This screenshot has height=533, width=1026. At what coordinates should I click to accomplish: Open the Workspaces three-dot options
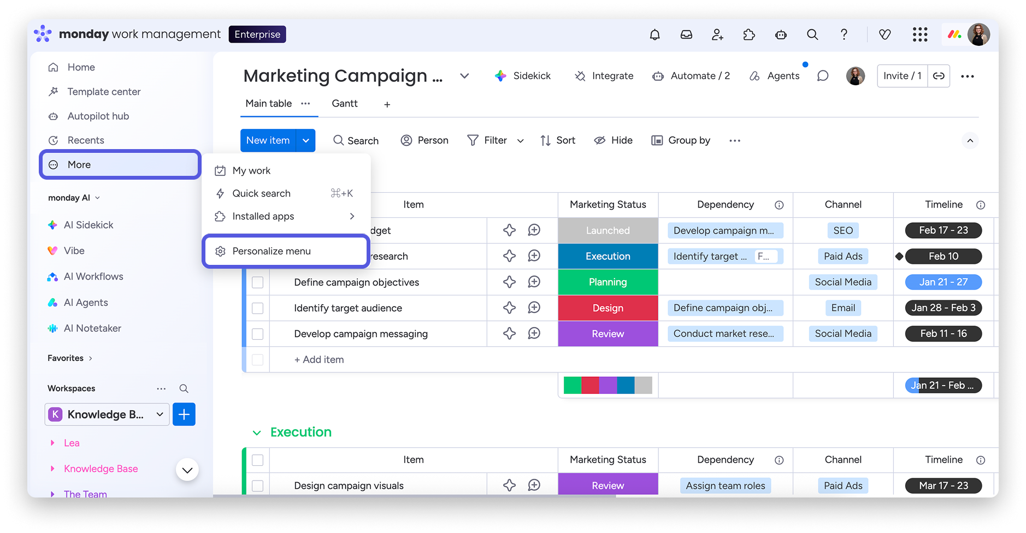[x=161, y=389]
